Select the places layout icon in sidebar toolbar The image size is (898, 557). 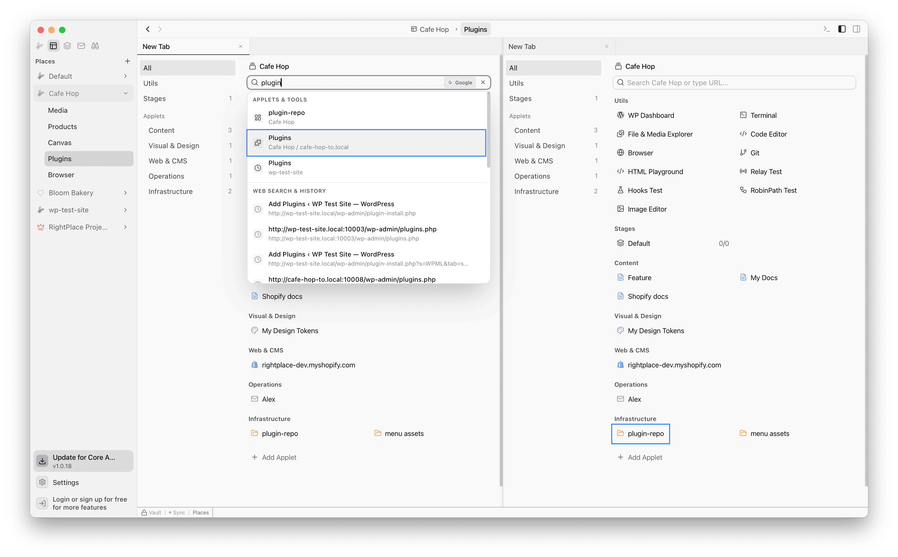click(53, 46)
